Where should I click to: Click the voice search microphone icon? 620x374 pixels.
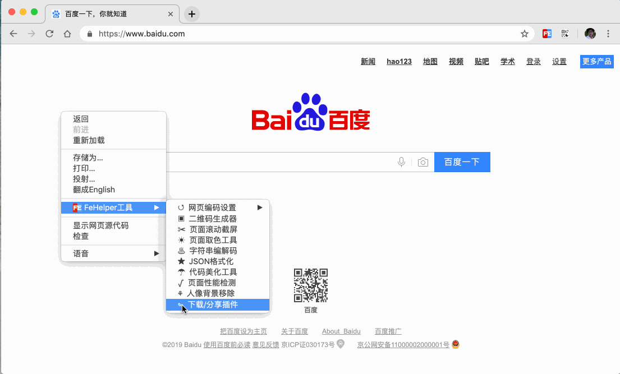(x=401, y=162)
